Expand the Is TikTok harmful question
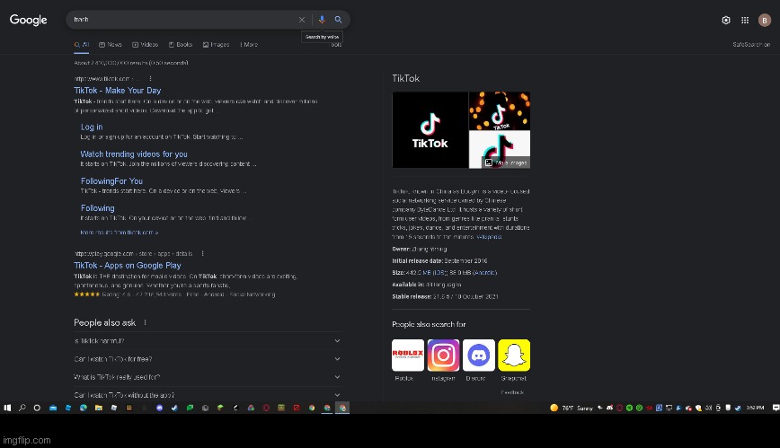This screenshot has height=448, width=780. pos(208,341)
